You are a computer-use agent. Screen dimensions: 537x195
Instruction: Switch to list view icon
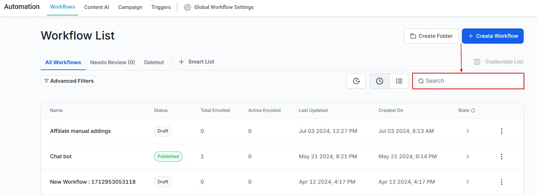click(x=399, y=81)
